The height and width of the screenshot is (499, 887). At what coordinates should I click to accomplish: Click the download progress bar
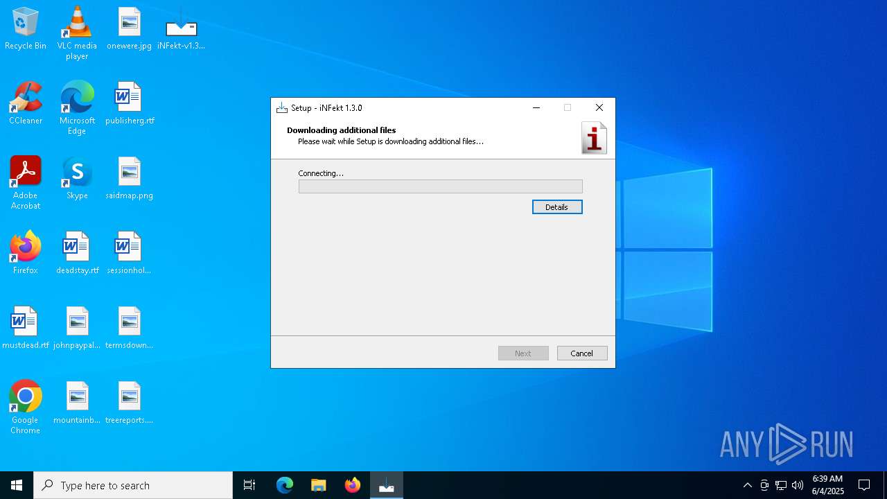pos(441,186)
